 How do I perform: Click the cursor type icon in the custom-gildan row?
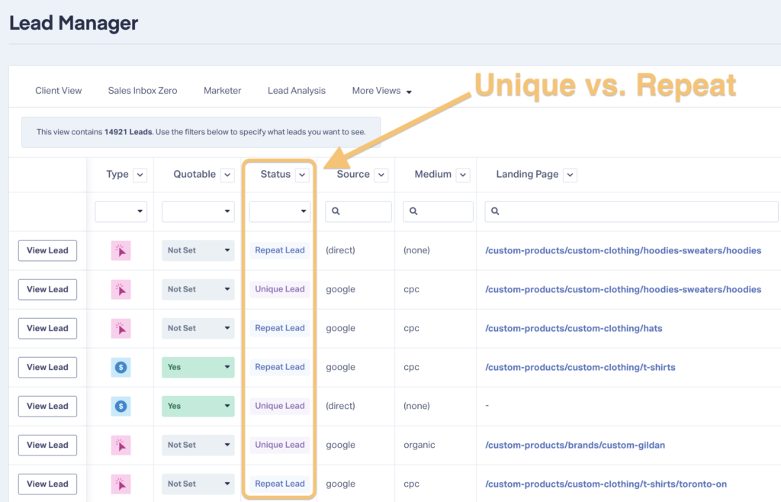(121, 445)
